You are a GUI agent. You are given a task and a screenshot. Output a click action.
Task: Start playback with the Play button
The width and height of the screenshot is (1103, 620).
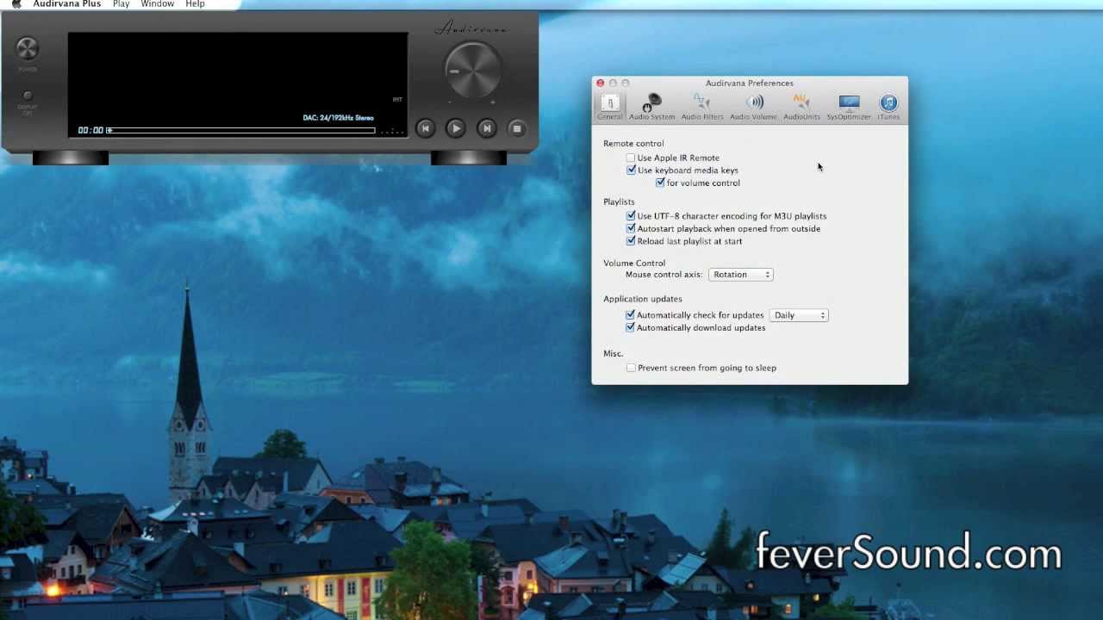tap(456, 128)
